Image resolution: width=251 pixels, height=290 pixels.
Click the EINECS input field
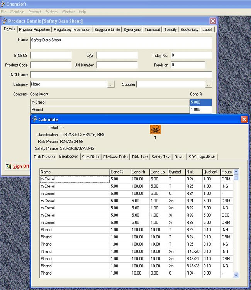coord(51,55)
